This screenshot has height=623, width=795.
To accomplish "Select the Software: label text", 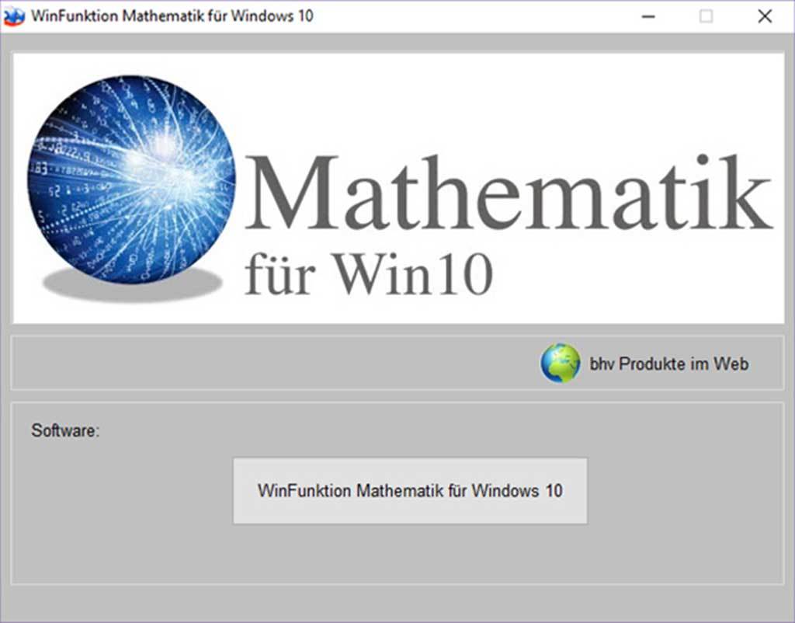I will (x=65, y=430).
